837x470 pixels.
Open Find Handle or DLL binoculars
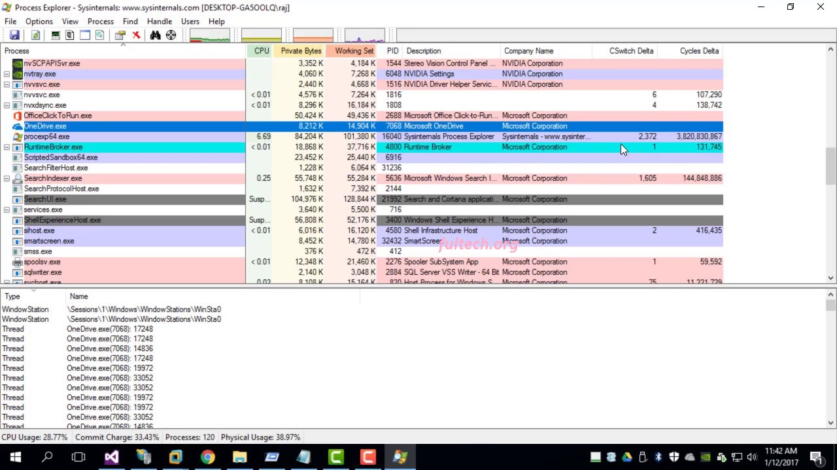(155, 35)
